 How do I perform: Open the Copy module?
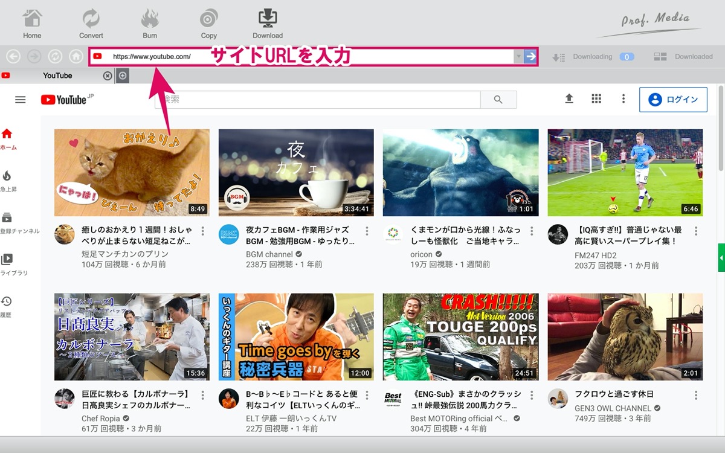point(209,24)
